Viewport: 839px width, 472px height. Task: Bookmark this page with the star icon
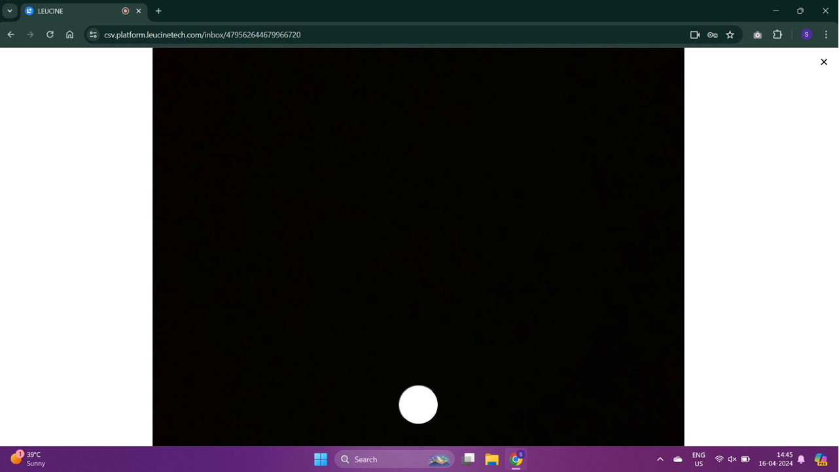click(x=730, y=35)
